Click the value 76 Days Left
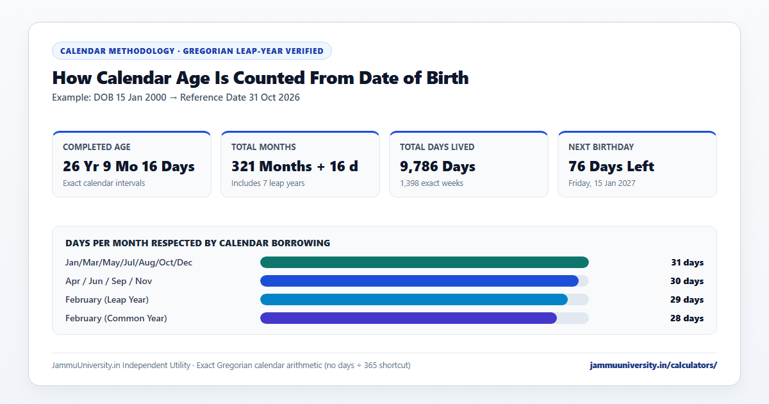Viewport: 769px width, 404px height. [611, 167]
